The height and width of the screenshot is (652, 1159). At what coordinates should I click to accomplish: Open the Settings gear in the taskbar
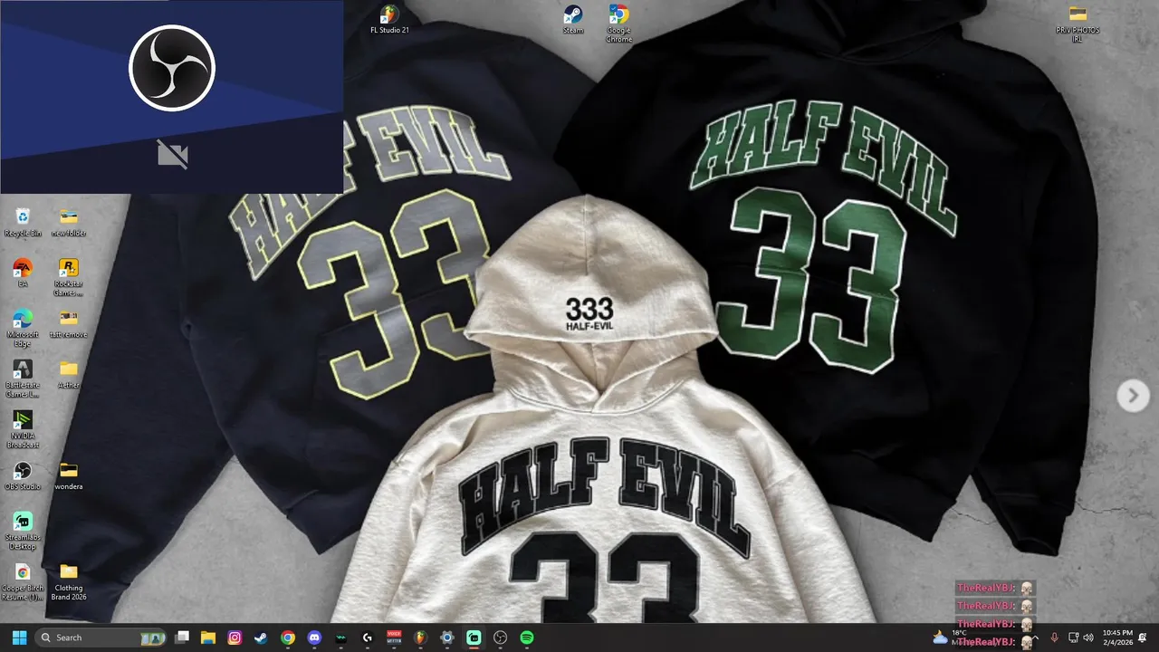click(x=447, y=638)
